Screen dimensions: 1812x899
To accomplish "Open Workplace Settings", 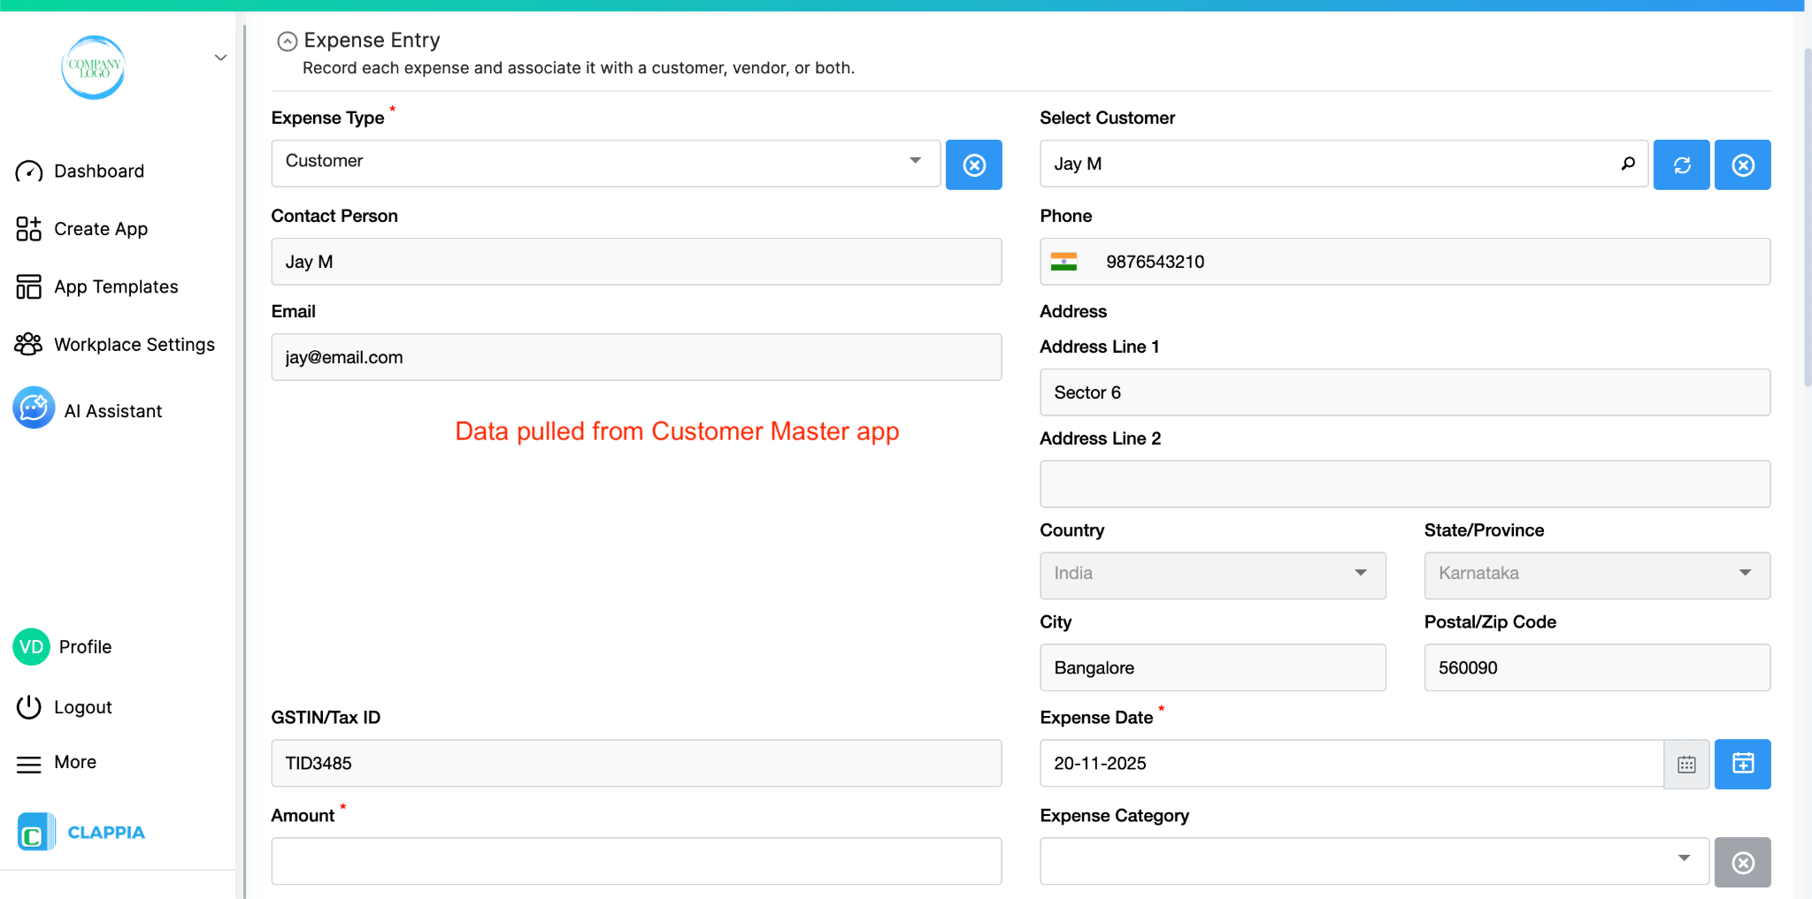I will 28,344.
